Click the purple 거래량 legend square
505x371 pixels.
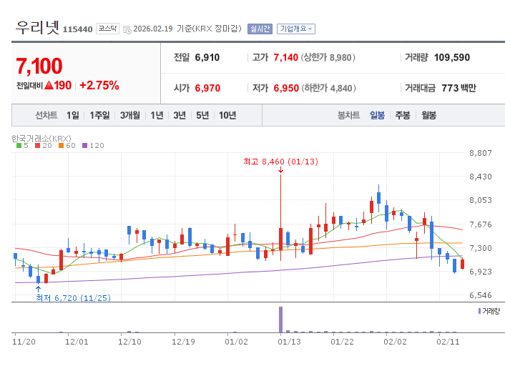(x=479, y=311)
